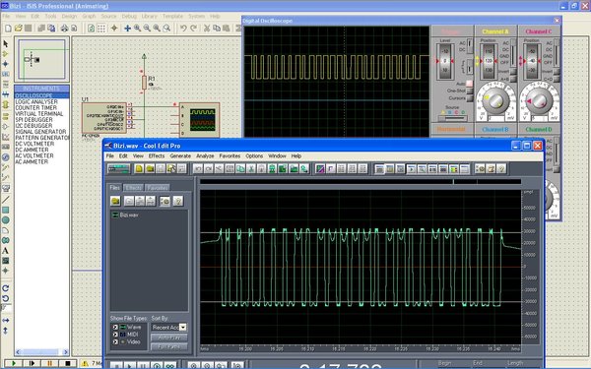The width and height of the screenshot is (591, 369).
Task: Adjust the Channel A Position thumbwheel
Action: click(489, 61)
